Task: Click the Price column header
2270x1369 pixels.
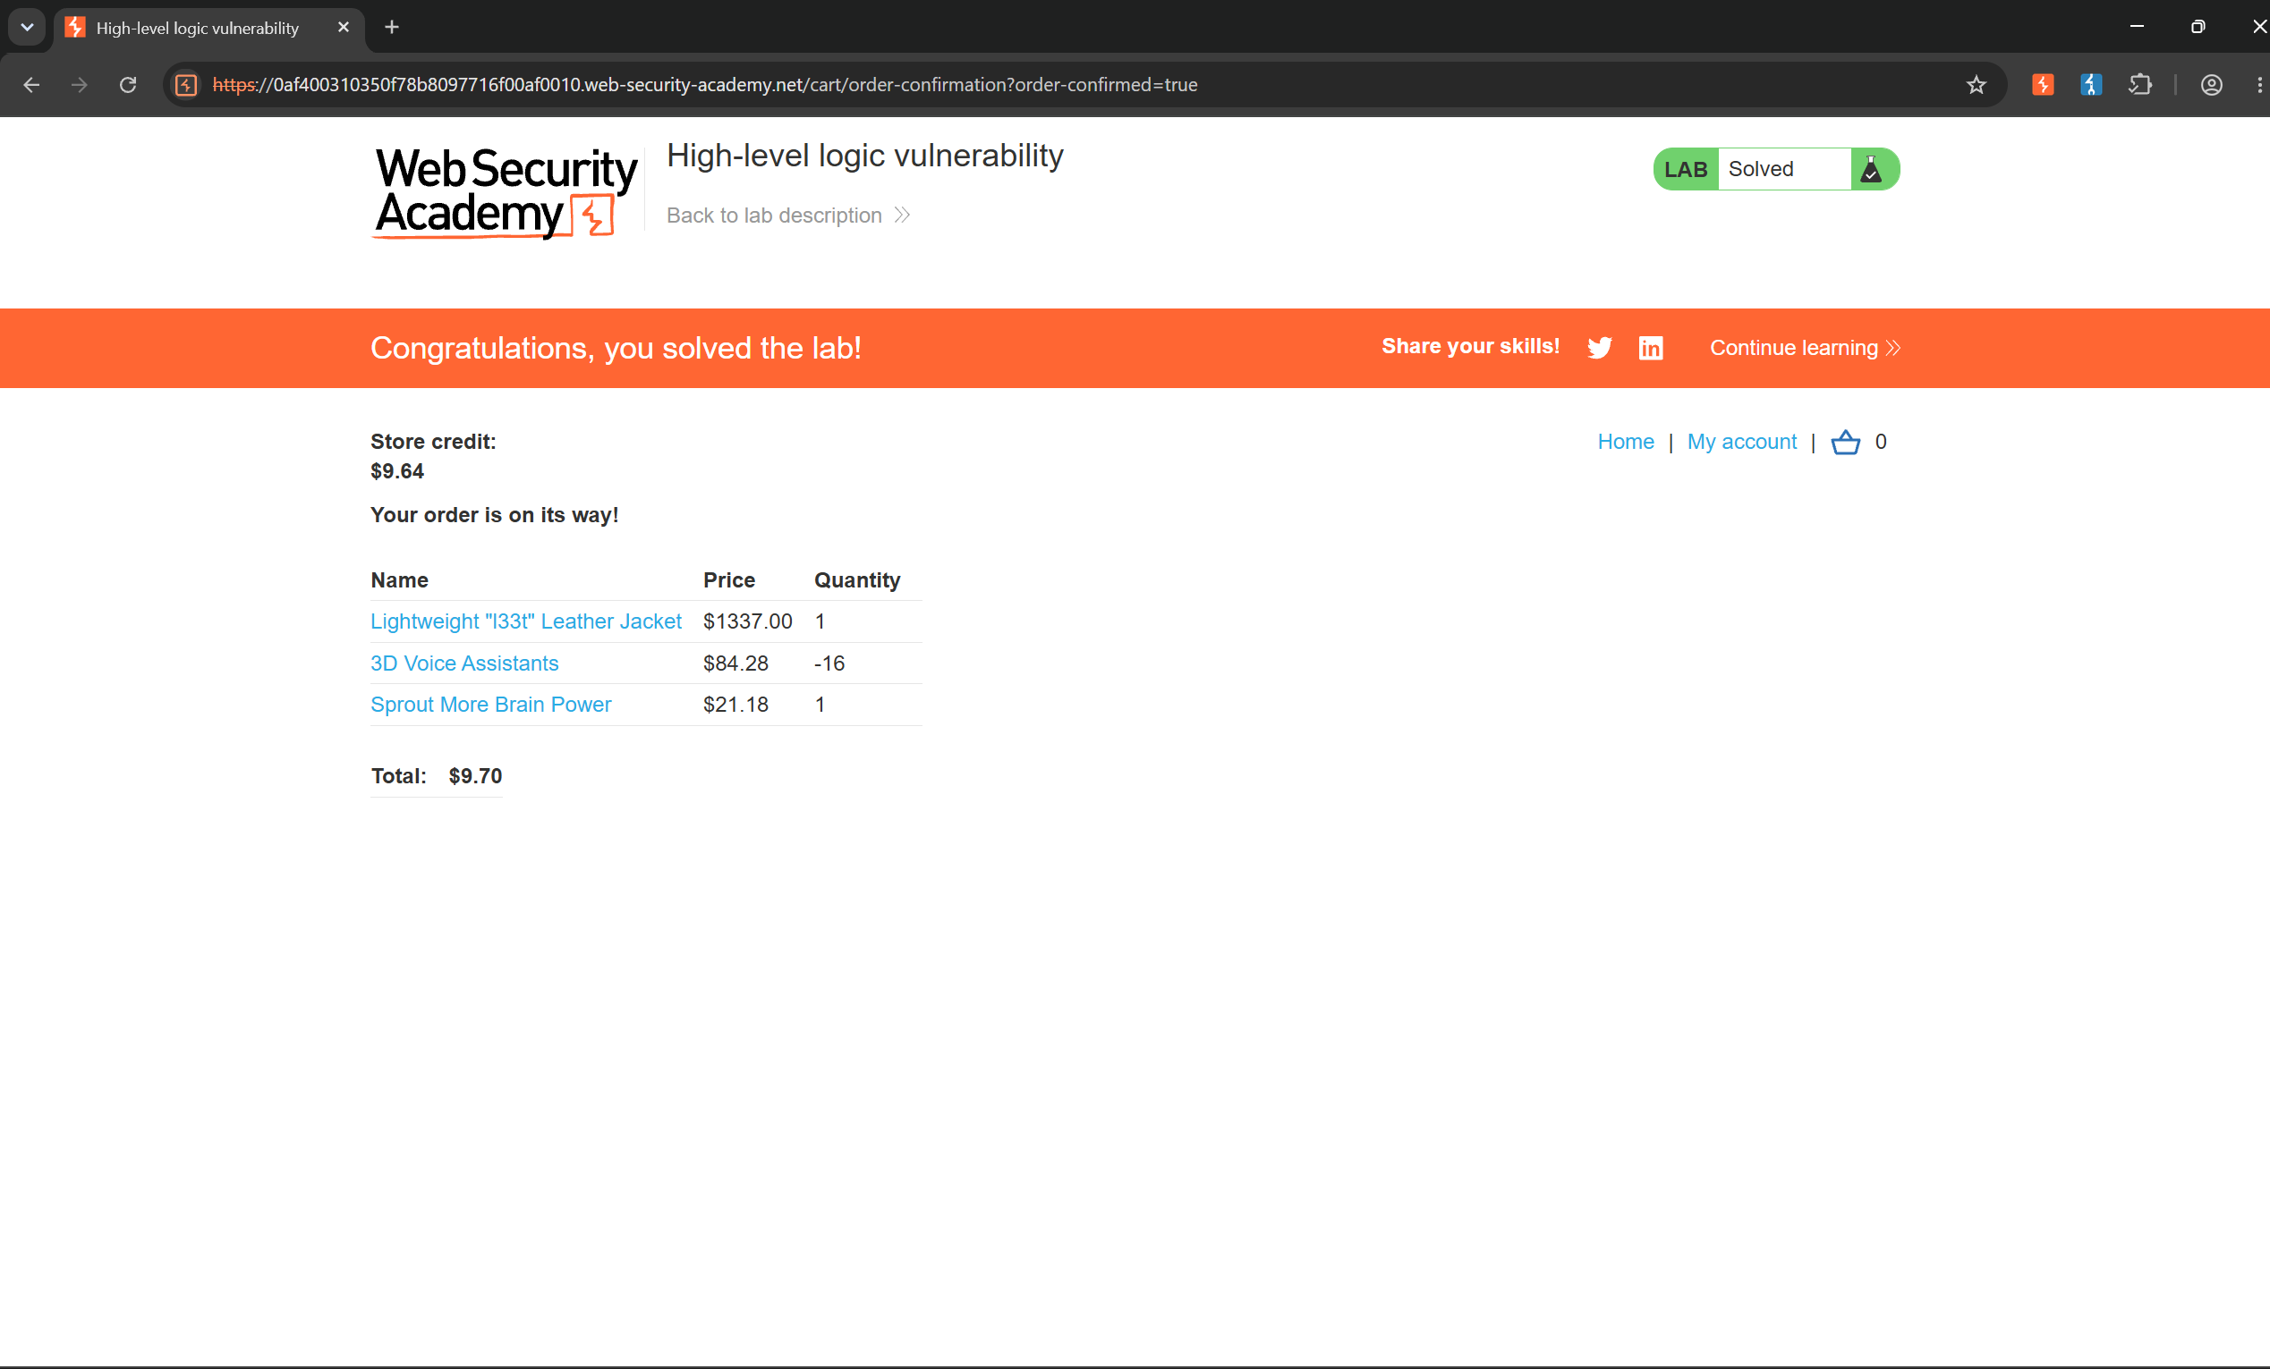Action: click(728, 580)
